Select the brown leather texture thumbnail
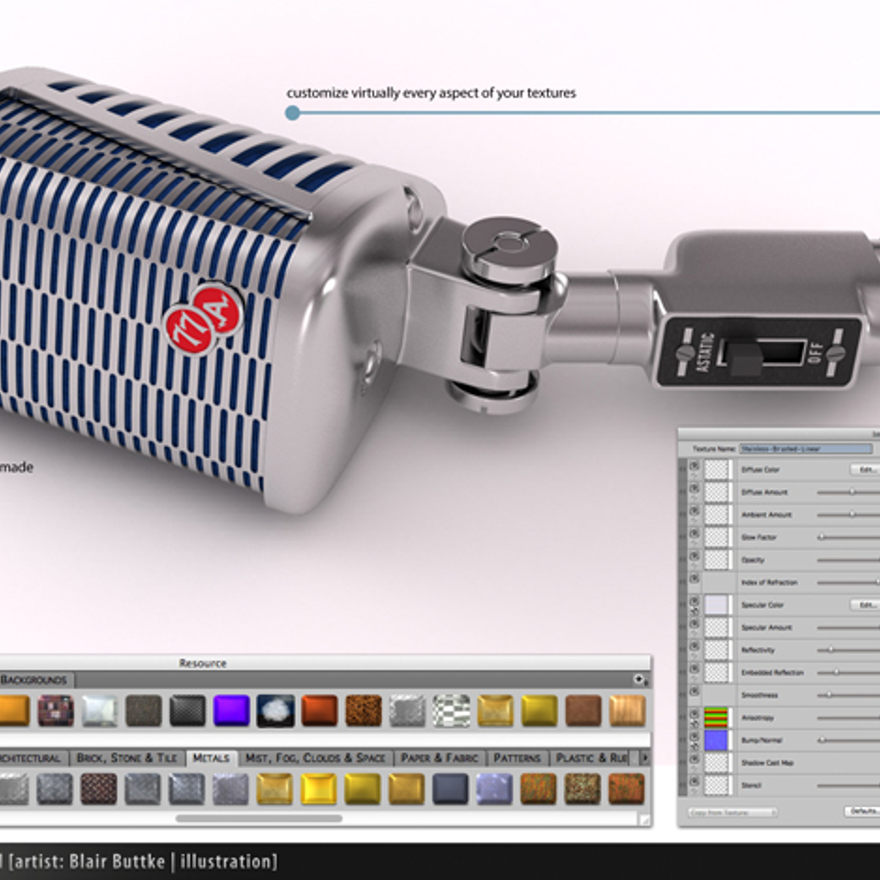880x880 pixels. 584,710
